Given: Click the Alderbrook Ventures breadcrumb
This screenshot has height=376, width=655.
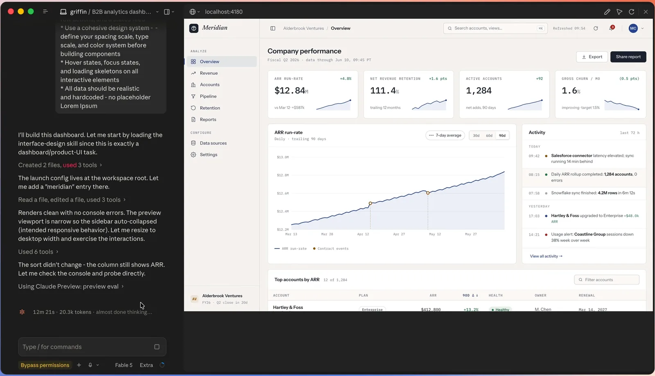Looking at the screenshot, I should pos(303,28).
